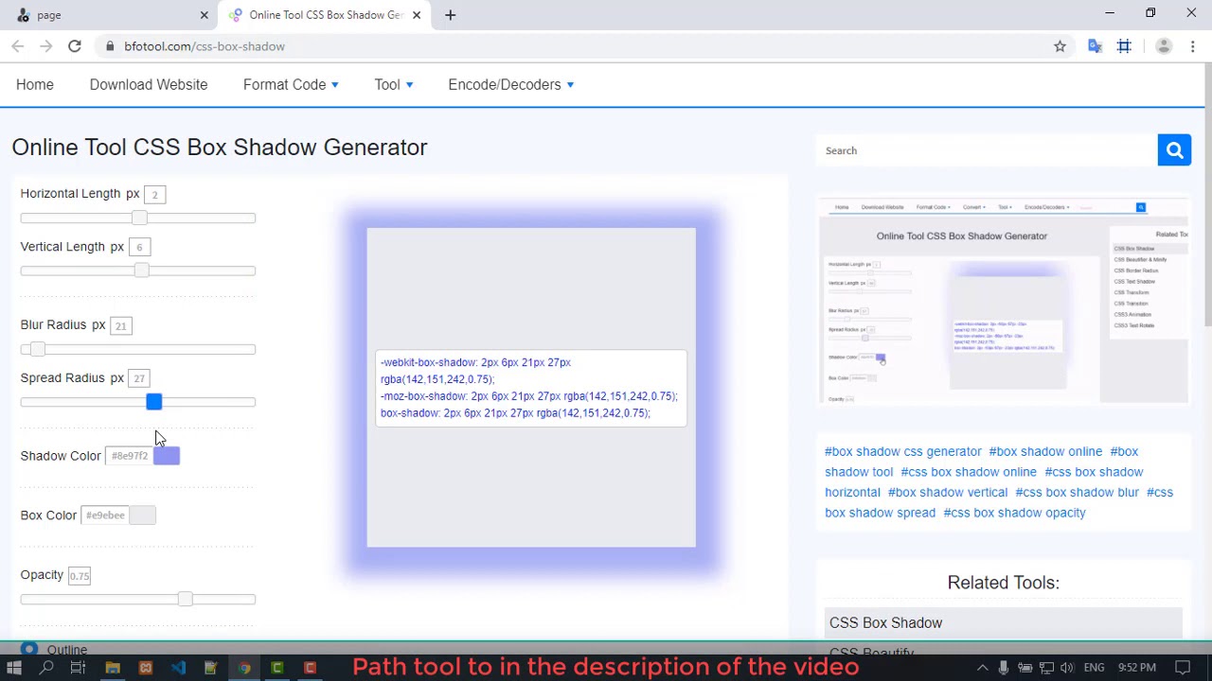Edit the Spread Radius px value field
Viewport: 1212px width, 681px height.
(x=139, y=378)
